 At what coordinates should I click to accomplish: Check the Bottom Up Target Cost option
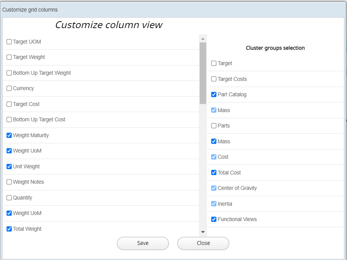9,119
